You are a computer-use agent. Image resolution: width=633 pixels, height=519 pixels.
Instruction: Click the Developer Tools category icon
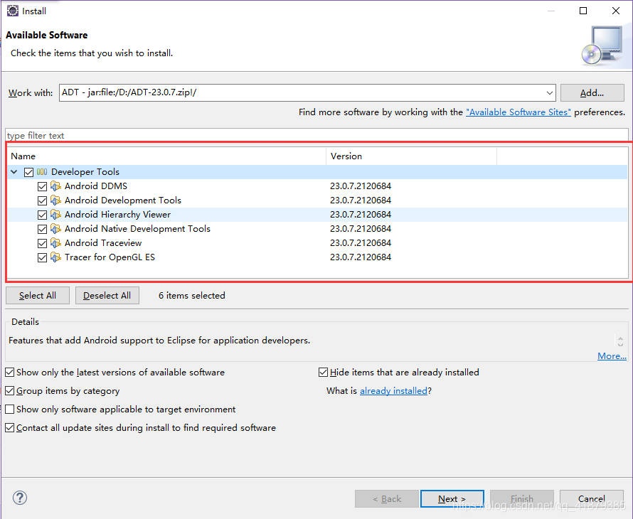pos(42,172)
